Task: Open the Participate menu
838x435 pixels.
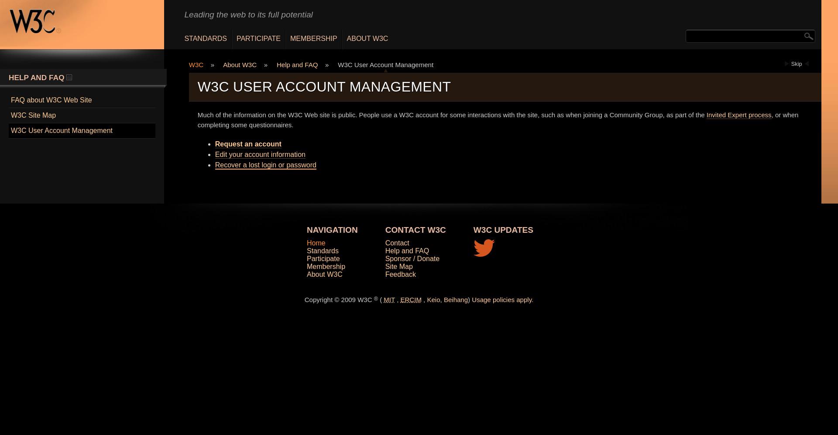Action: tap(258, 39)
